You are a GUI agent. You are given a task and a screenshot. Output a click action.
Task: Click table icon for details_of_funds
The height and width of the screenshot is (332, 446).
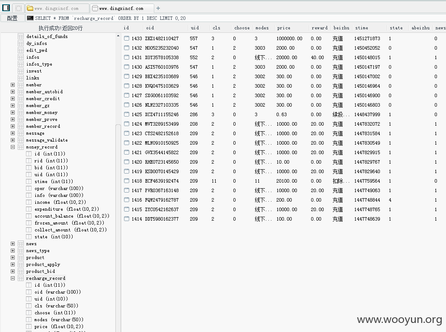pos(21,36)
